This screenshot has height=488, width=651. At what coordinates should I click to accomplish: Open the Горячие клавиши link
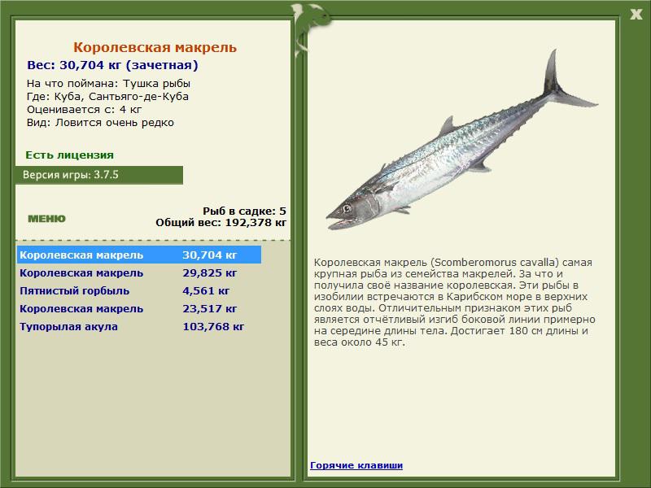coord(356,465)
